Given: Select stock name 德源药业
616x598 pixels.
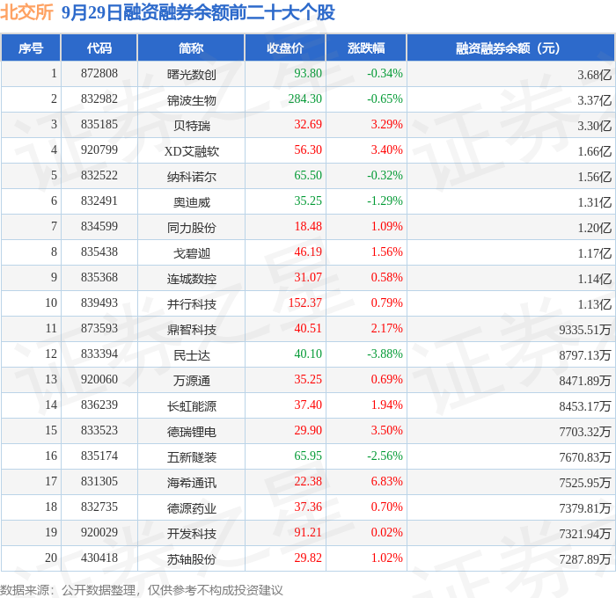Looking at the screenshot, I should click(x=191, y=508).
